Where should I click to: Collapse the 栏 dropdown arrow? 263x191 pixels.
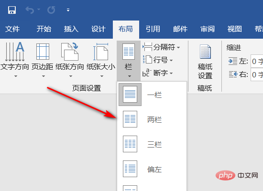point(129,76)
